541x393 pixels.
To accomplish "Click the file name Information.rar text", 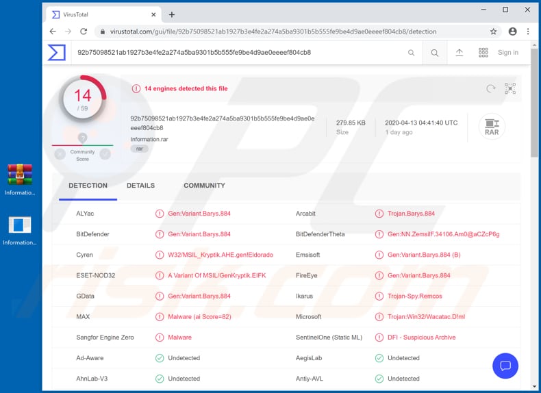I will point(149,140).
